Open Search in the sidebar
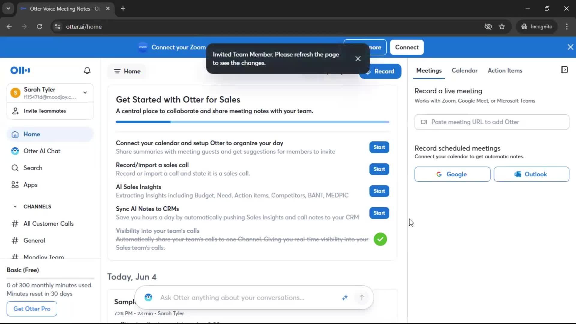The width and height of the screenshot is (576, 324). 50,168
